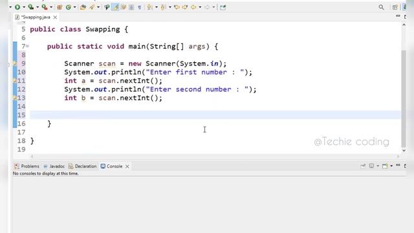Place cursor on empty line 15
Viewport: 414px width, 233px height.
(215, 115)
